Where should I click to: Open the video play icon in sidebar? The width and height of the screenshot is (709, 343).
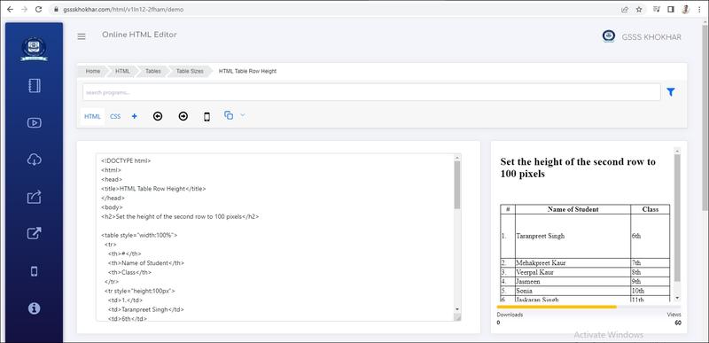35,122
